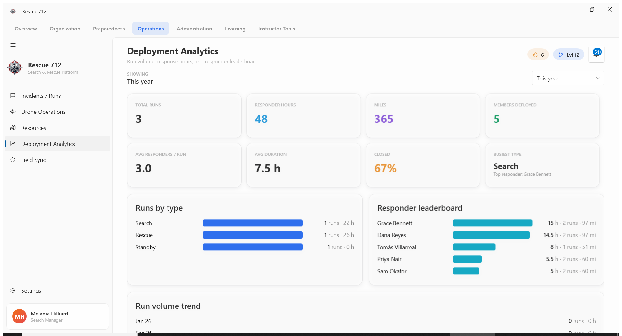Open the Learning tab
This screenshot has height=336, width=622.
235,29
